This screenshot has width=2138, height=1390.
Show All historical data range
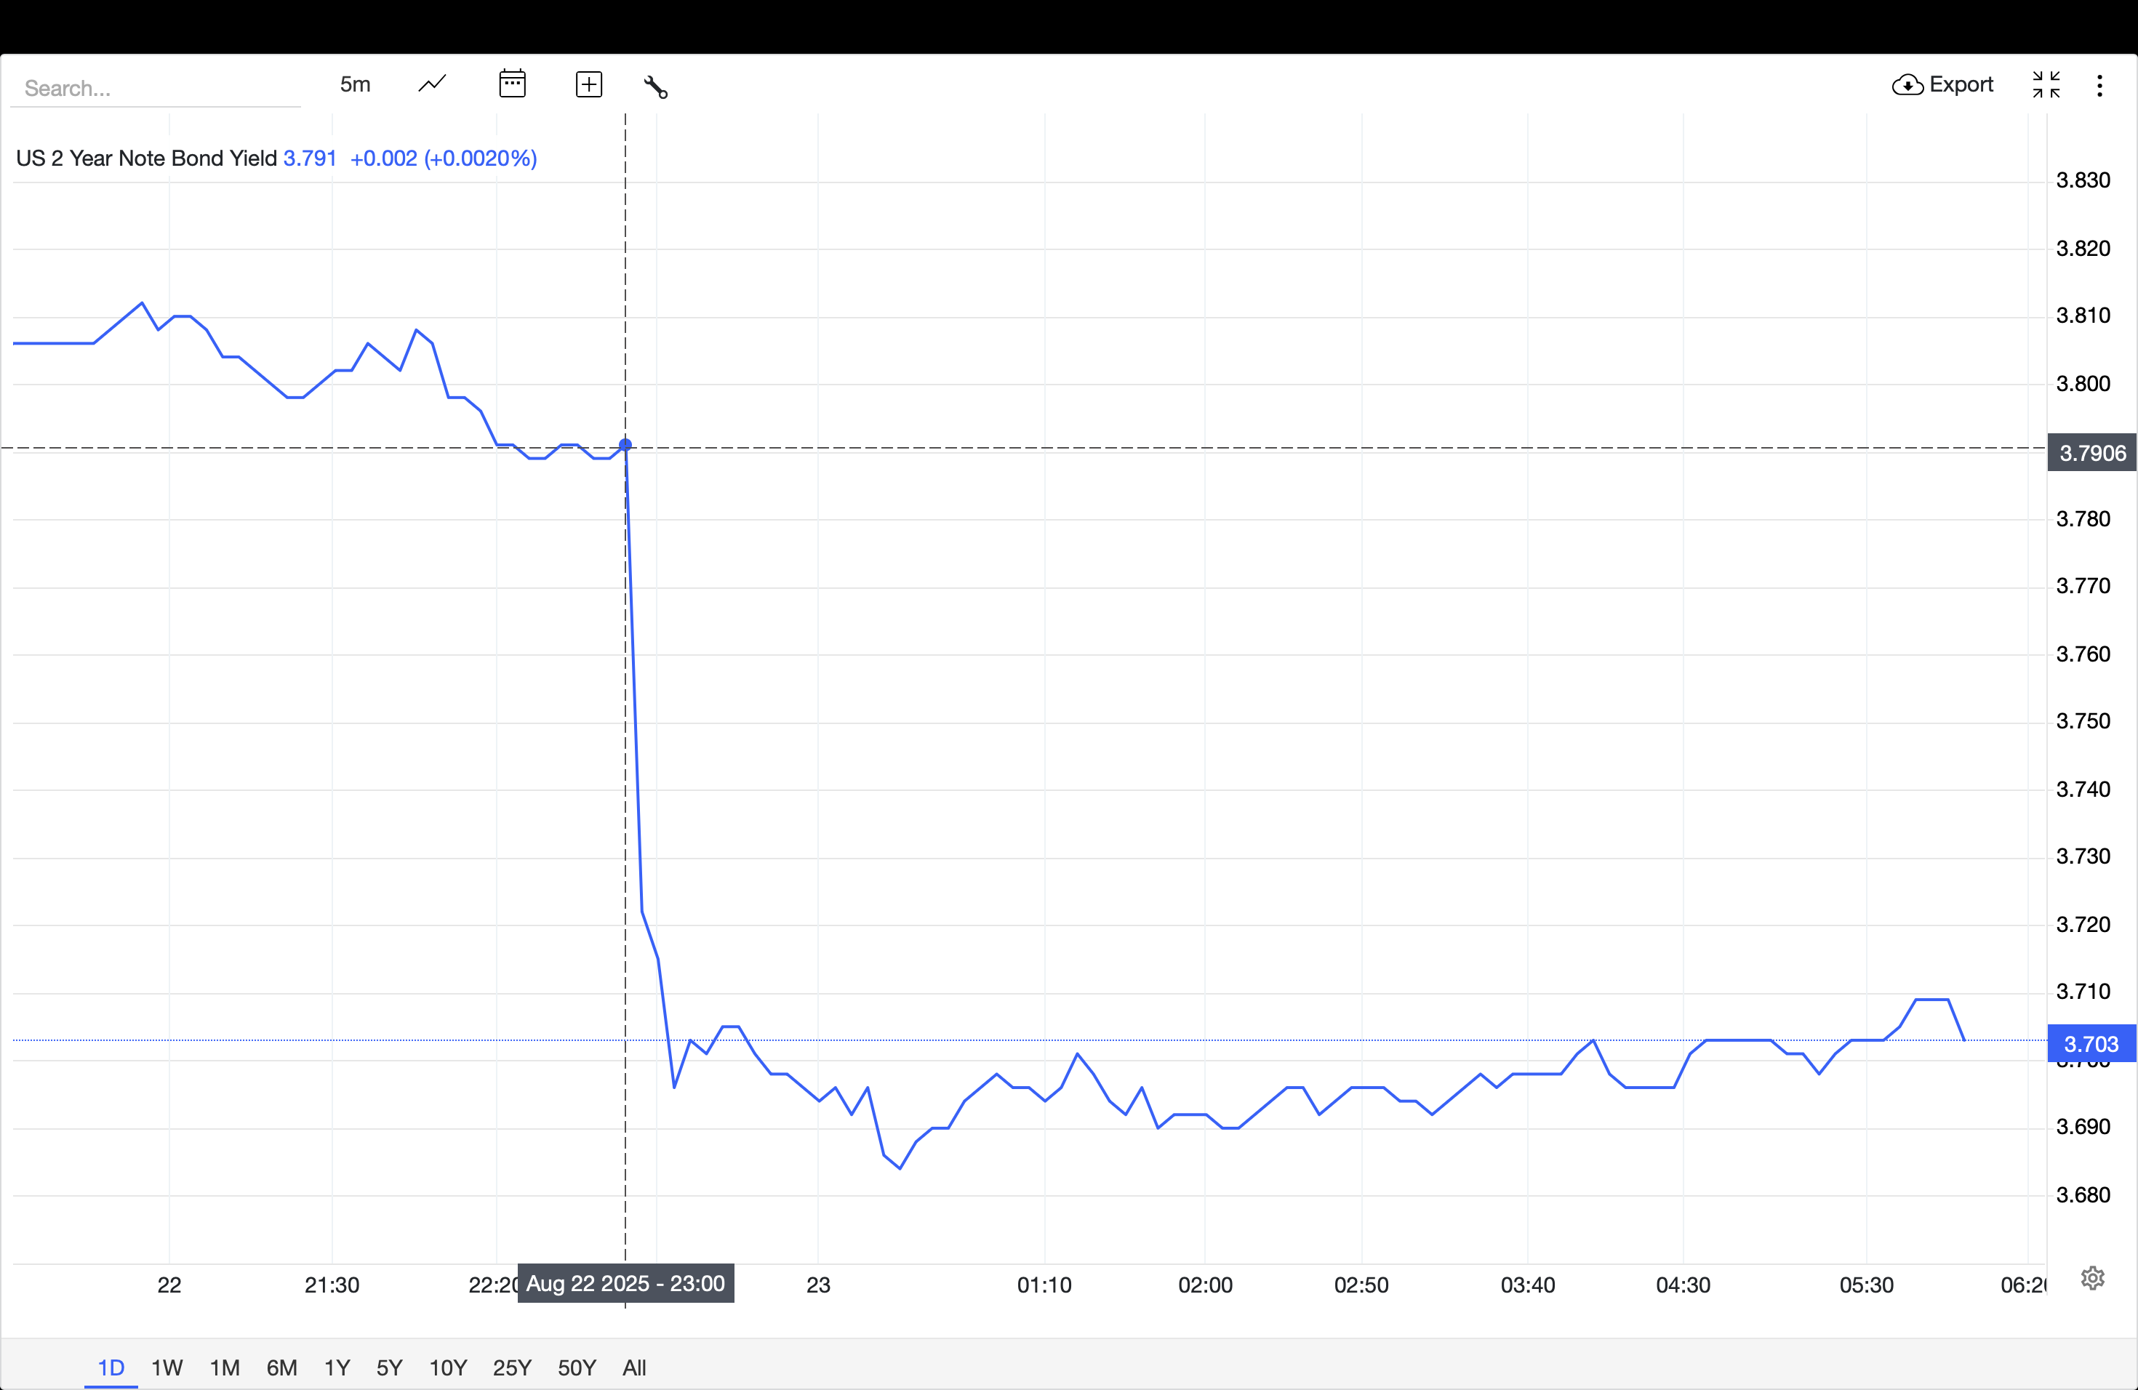tap(634, 1367)
